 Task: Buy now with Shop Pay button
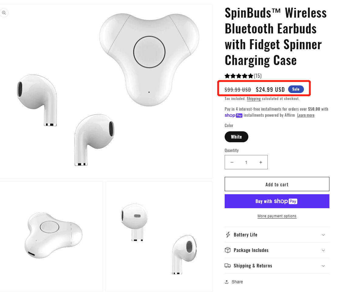tap(277, 201)
